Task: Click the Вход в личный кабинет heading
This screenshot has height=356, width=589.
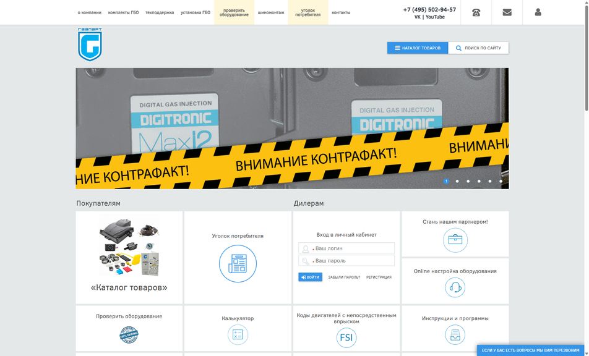Action: pos(346,234)
